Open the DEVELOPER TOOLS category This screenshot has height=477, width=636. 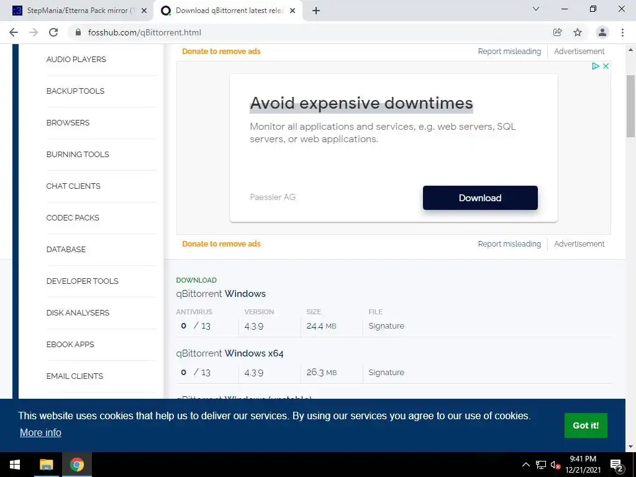coord(83,281)
